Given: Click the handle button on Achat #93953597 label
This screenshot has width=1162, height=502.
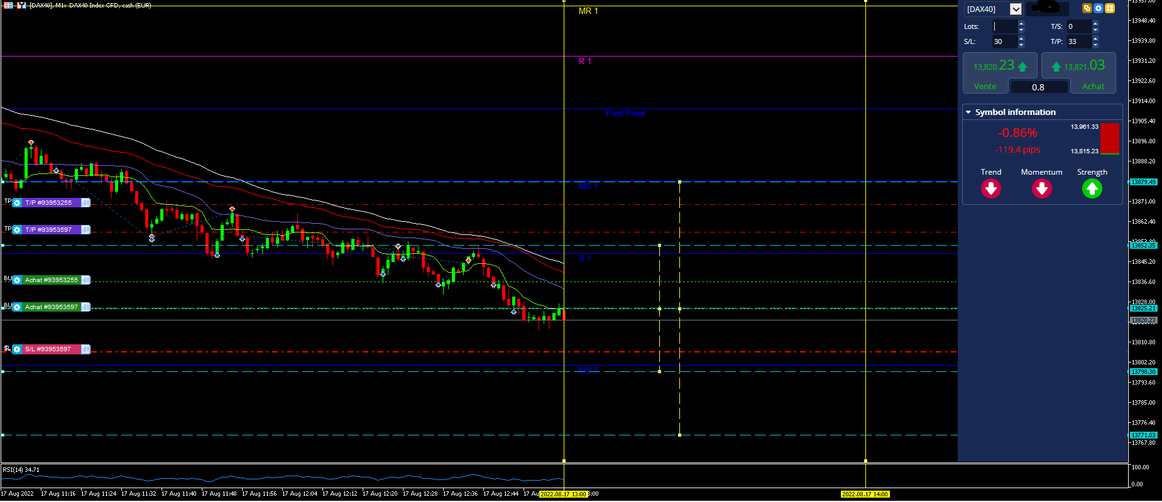Looking at the screenshot, I should coord(85,307).
